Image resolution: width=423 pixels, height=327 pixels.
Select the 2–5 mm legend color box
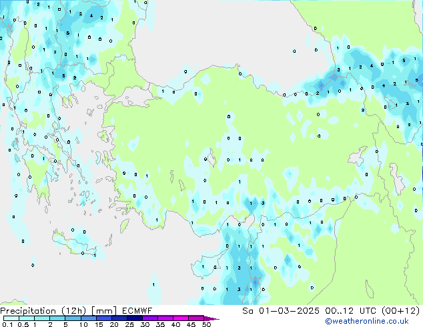pyautogui.click(x=57, y=318)
